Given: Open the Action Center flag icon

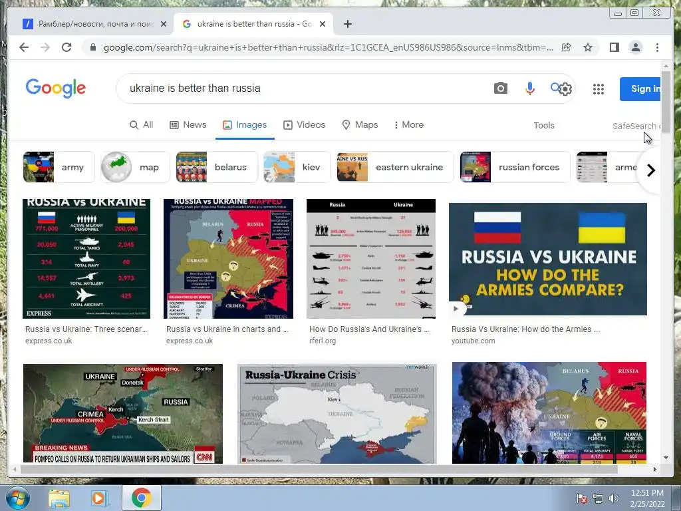Looking at the screenshot, I should pyautogui.click(x=582, y=498).
